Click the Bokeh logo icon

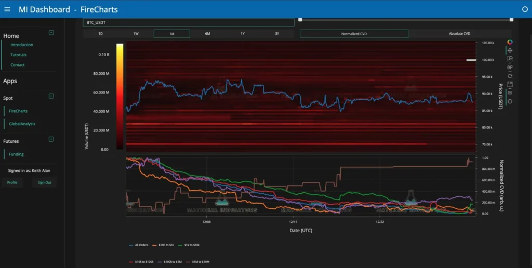click(510, 42)
